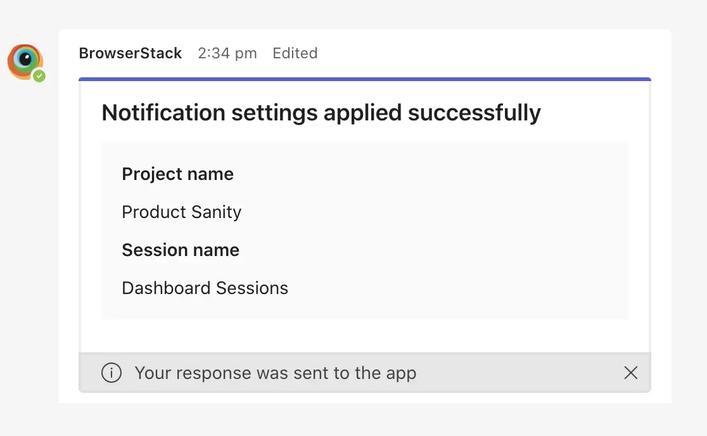Click blank banner area left of X
Image resolution: width=707 pixels, height=436 pixels.
519,373
